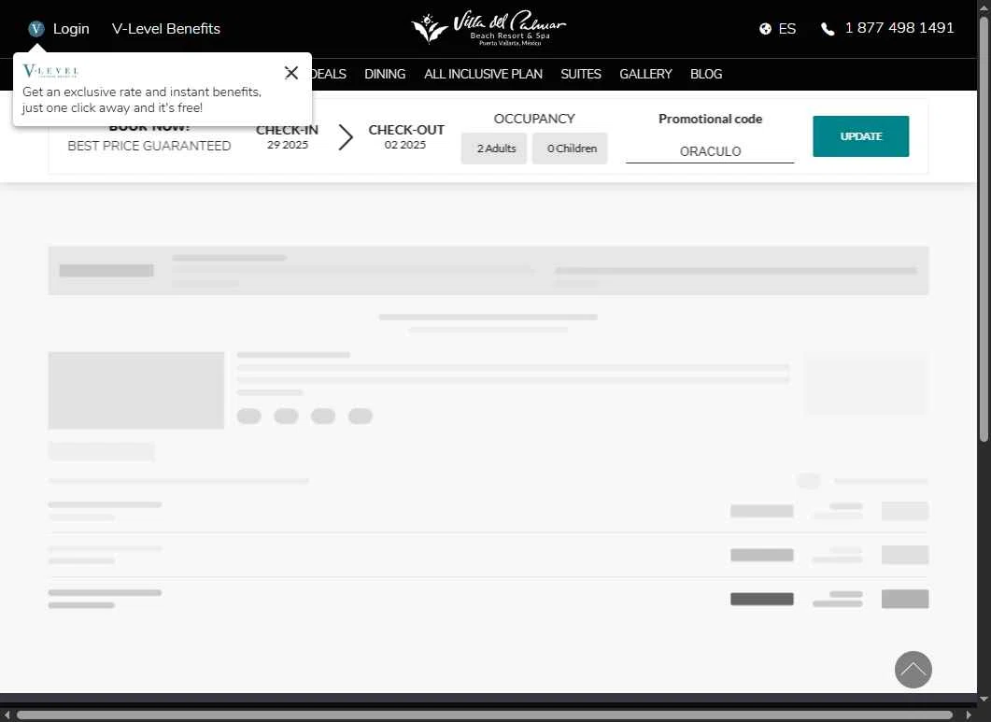Open the SUITES menu

[x=581, y=74]
